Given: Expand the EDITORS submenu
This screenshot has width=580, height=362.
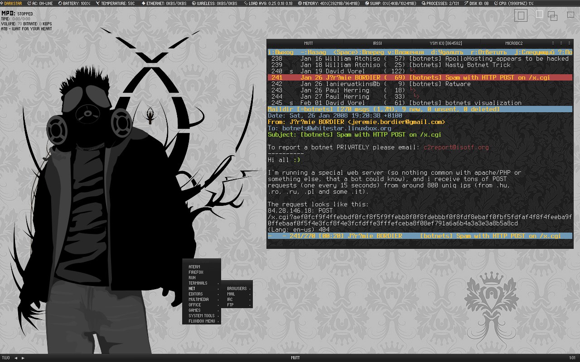Looking at the screenshot, I should [202, 294].
